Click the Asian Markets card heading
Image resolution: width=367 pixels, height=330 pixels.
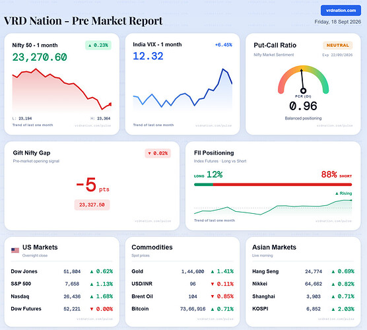[x=274, y=247]
